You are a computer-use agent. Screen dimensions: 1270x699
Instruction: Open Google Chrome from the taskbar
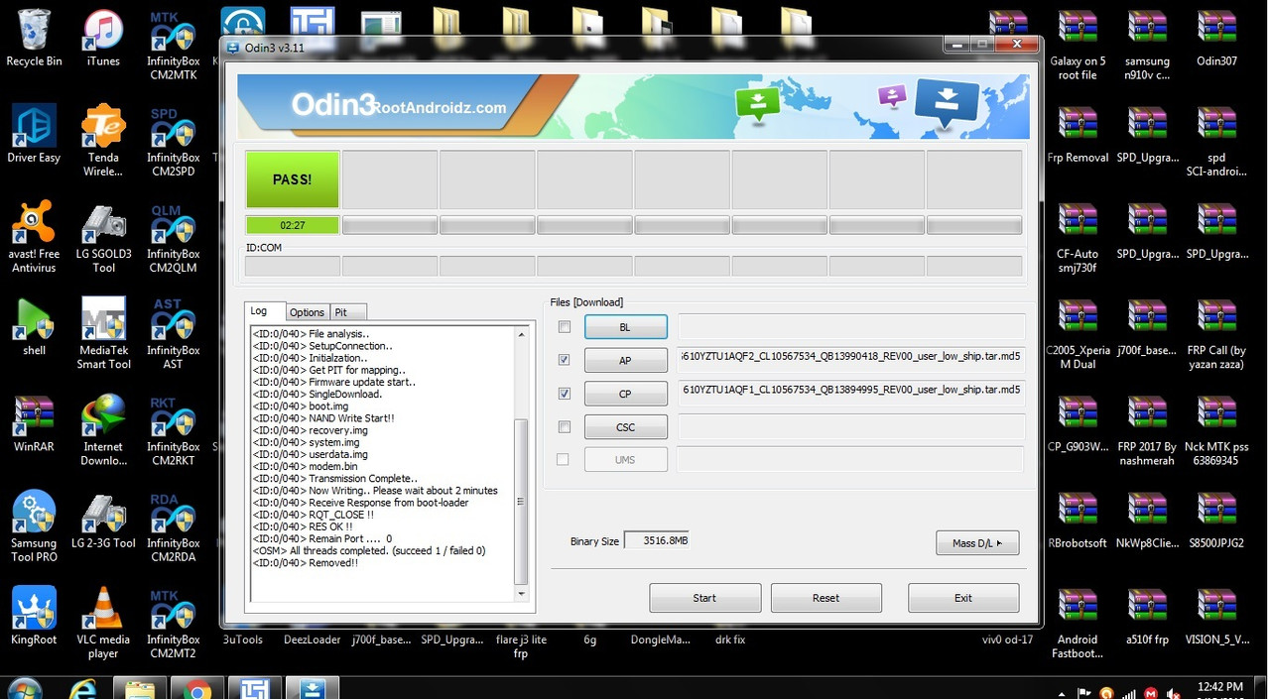point(196,689)
